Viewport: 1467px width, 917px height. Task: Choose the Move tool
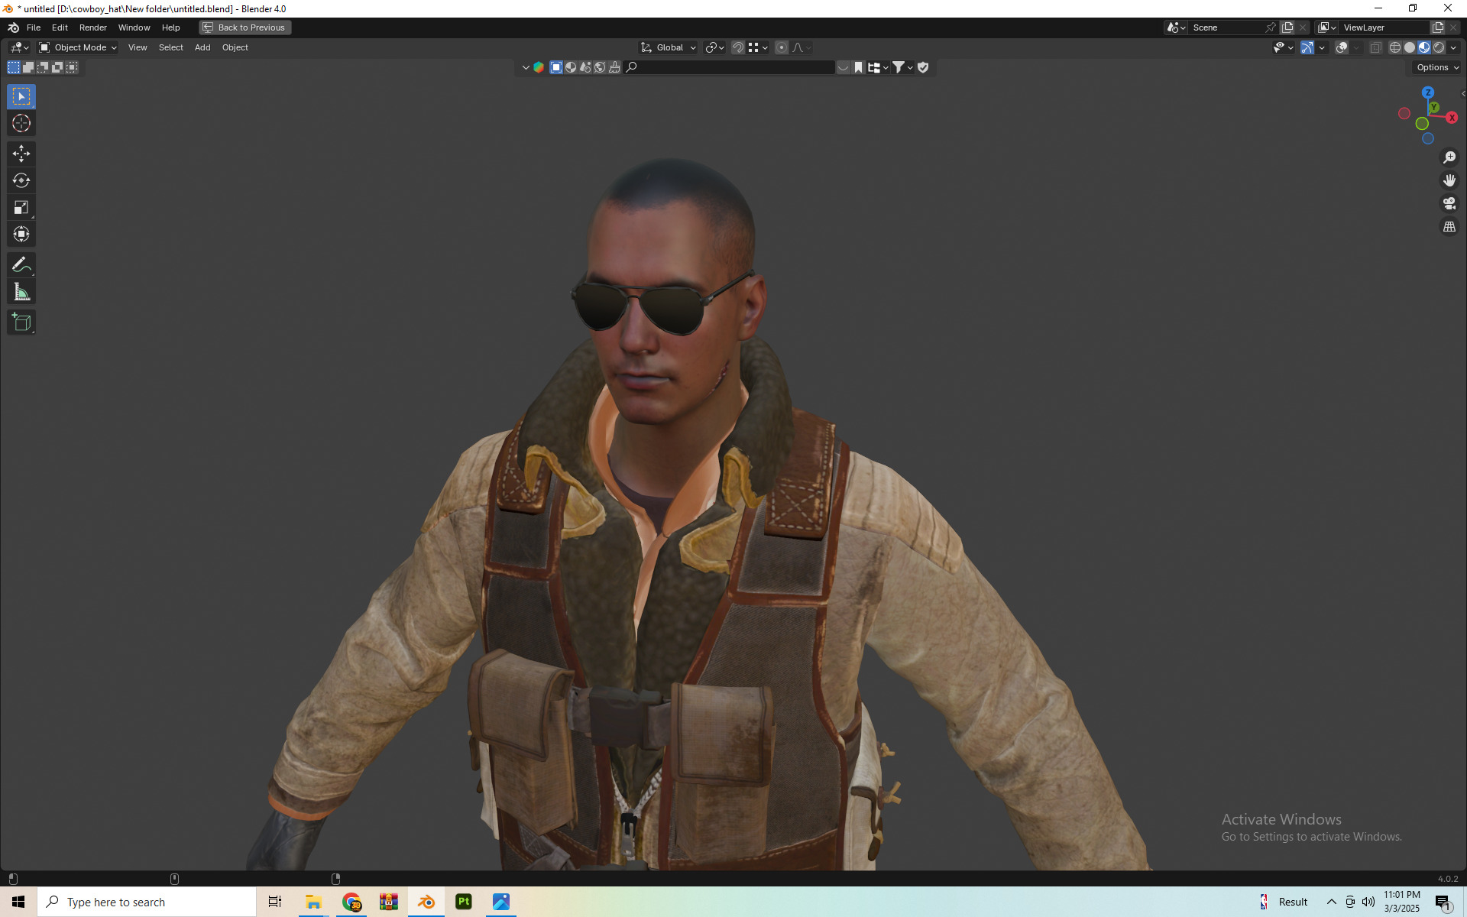point(21,154)
